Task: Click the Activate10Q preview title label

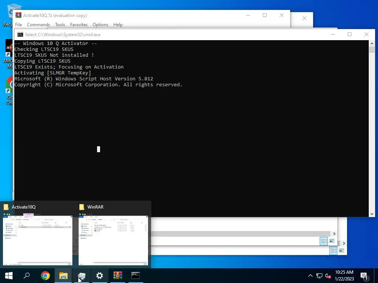Action: click(24, 207)
